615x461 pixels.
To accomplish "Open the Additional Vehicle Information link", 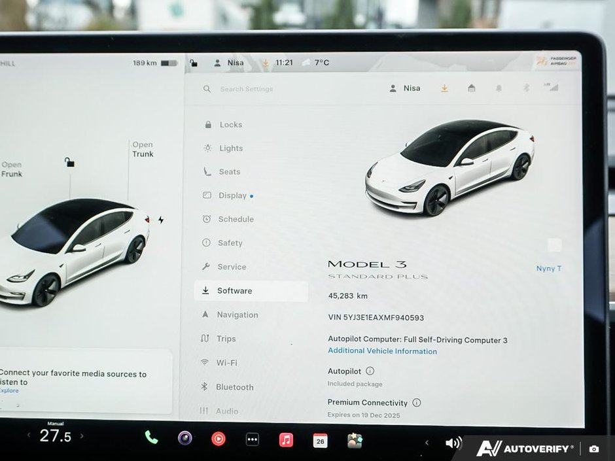I will pyautogui.click(x=382, y=351).
